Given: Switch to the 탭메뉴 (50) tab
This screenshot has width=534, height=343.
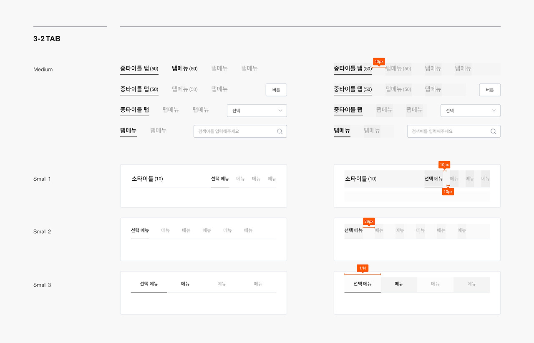Looking at the screenshot, I should tap(185, 68).
